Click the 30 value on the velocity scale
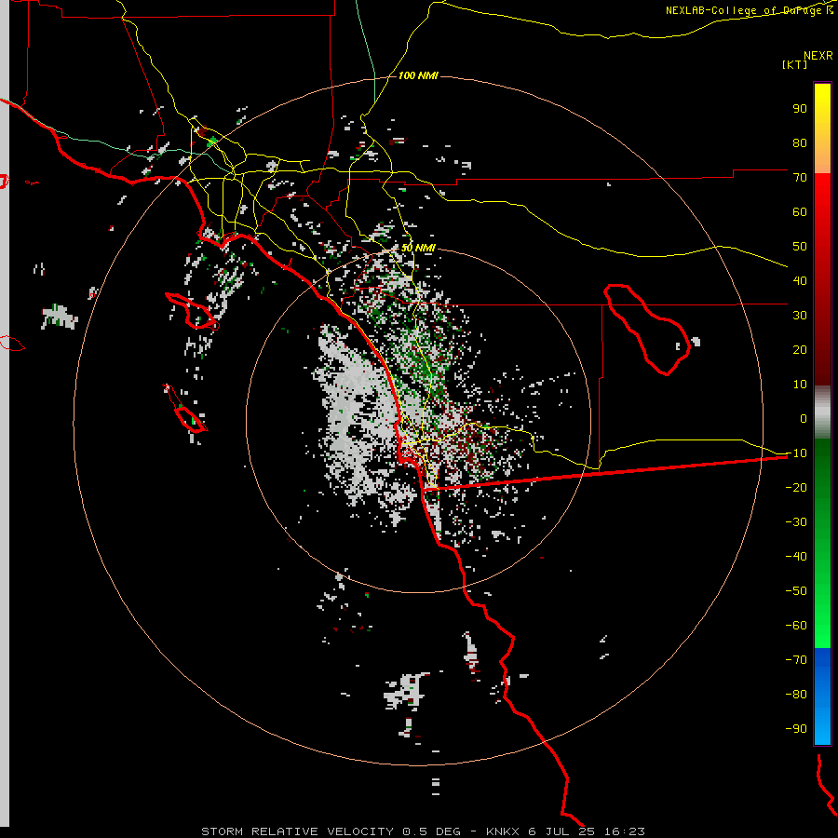Viewport: 838px width, 838px height. coord(800,316)
